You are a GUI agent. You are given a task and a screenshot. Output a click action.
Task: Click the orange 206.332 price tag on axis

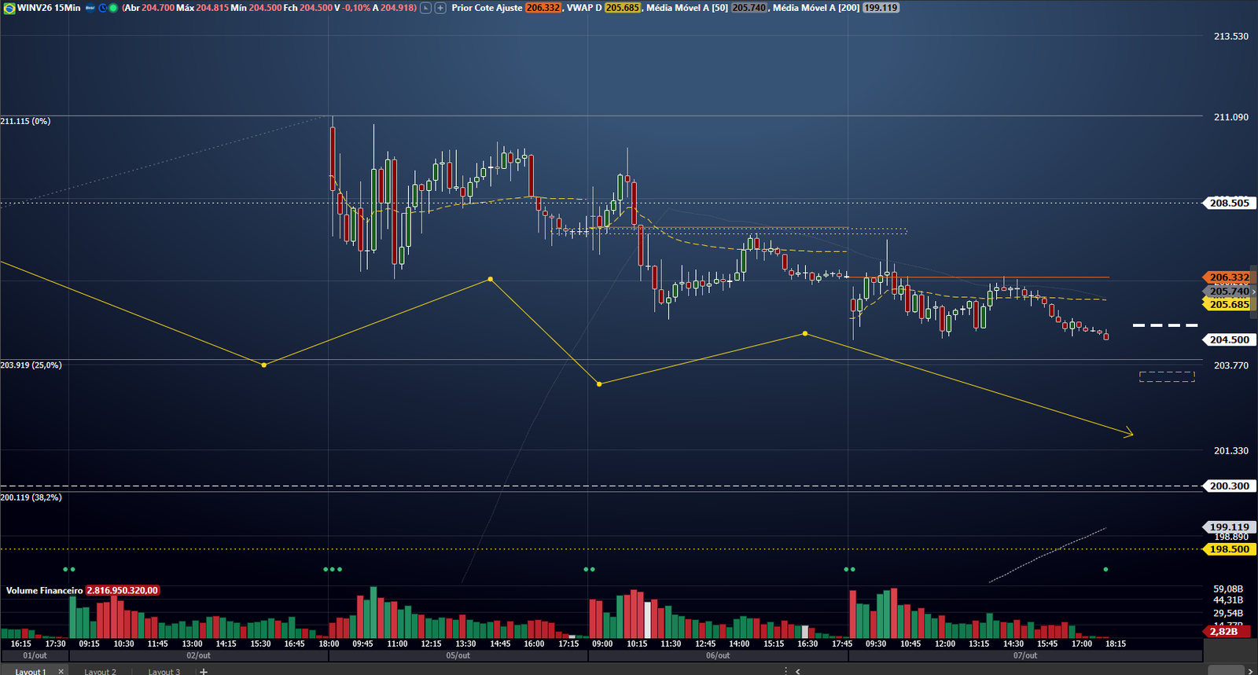pos(1228,277)
